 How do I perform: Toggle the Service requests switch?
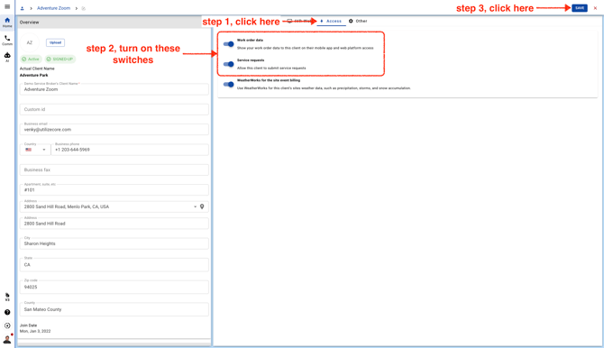(228, 64)
